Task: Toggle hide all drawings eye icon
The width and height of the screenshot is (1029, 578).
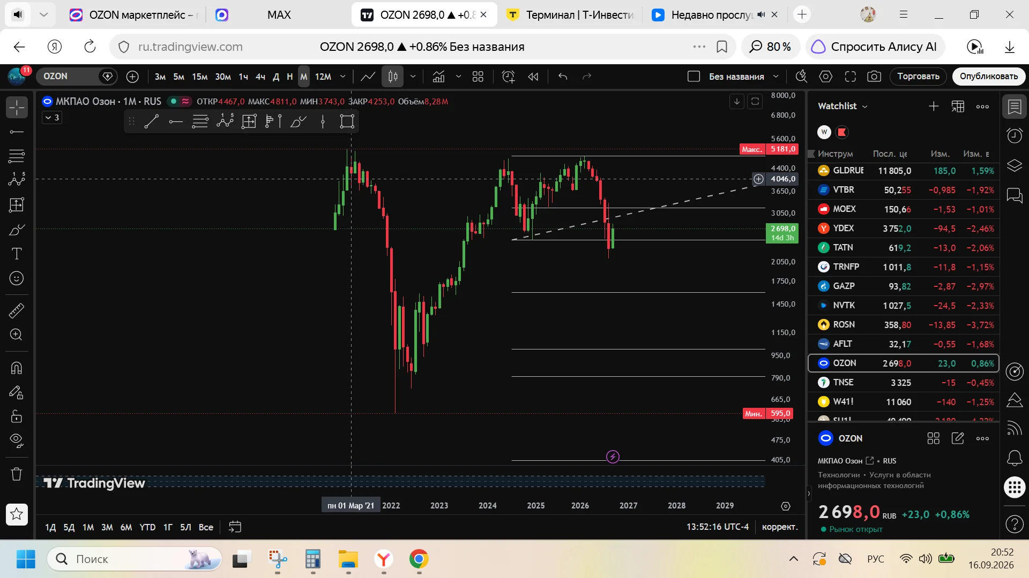Action: (x=17, y=441)
